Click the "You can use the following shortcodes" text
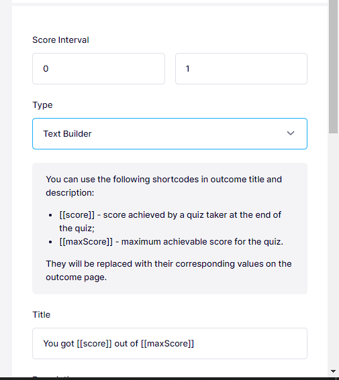339x380 pixels. 164,186
